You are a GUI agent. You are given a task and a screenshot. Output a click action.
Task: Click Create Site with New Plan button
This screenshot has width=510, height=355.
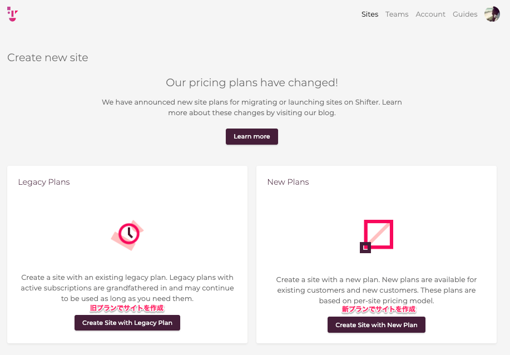click(377, 325)
